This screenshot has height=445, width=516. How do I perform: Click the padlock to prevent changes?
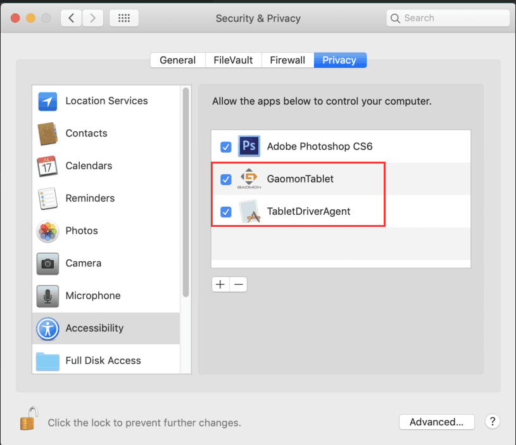[29, 418]
